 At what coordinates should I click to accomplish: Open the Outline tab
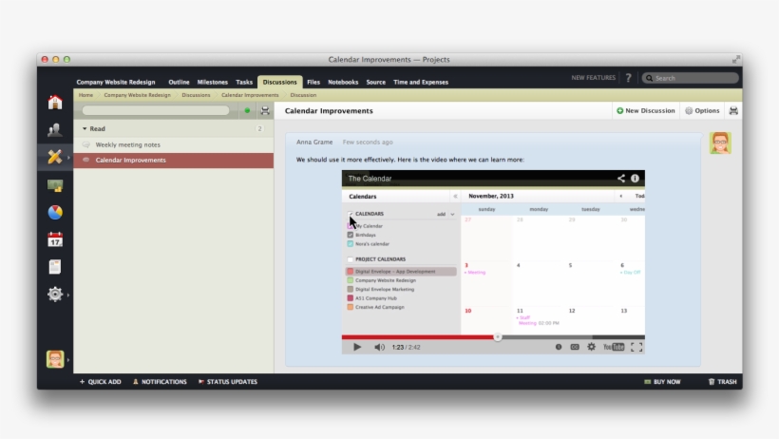[179, 82]
